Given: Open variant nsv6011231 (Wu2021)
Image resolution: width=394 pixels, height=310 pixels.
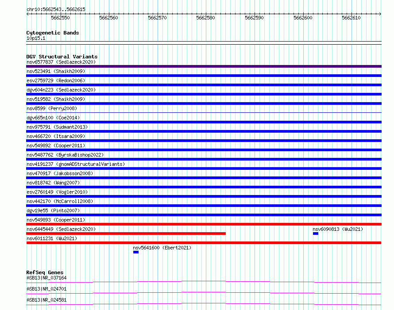Looking at the screenshot, I should click(52, 238).
